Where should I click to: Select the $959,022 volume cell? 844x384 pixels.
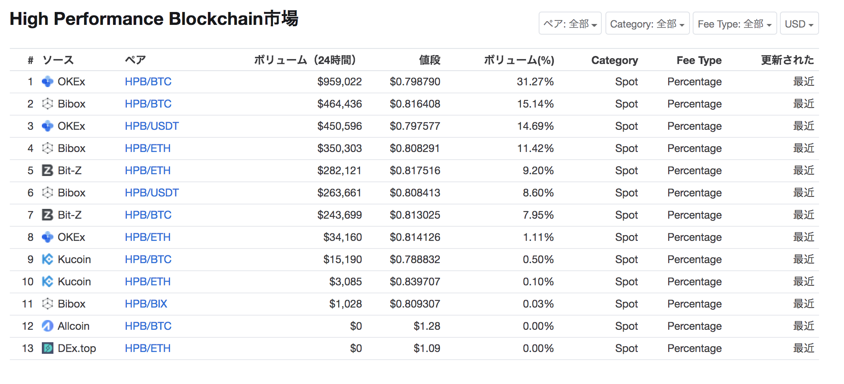340,82
